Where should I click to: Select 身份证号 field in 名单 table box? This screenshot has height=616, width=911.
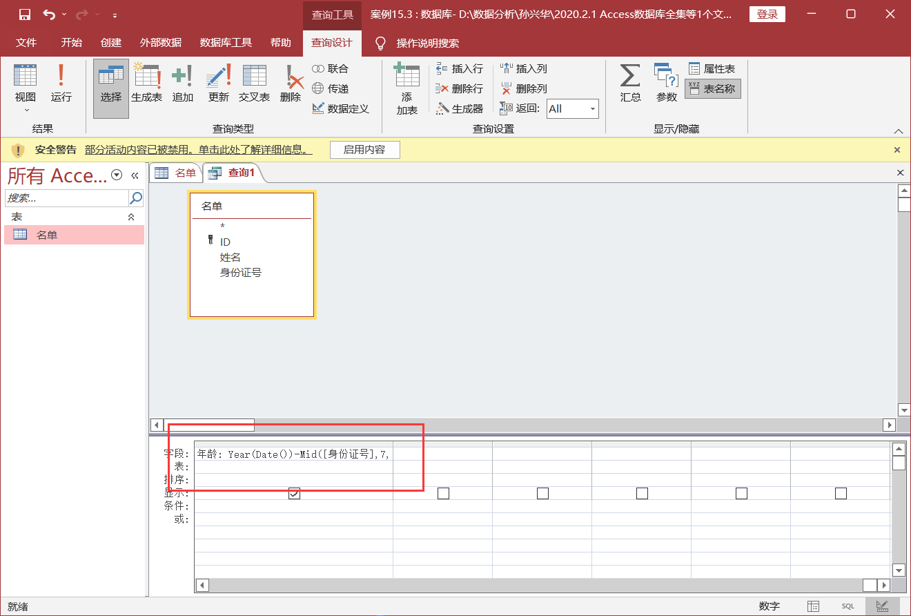[241, 272]
